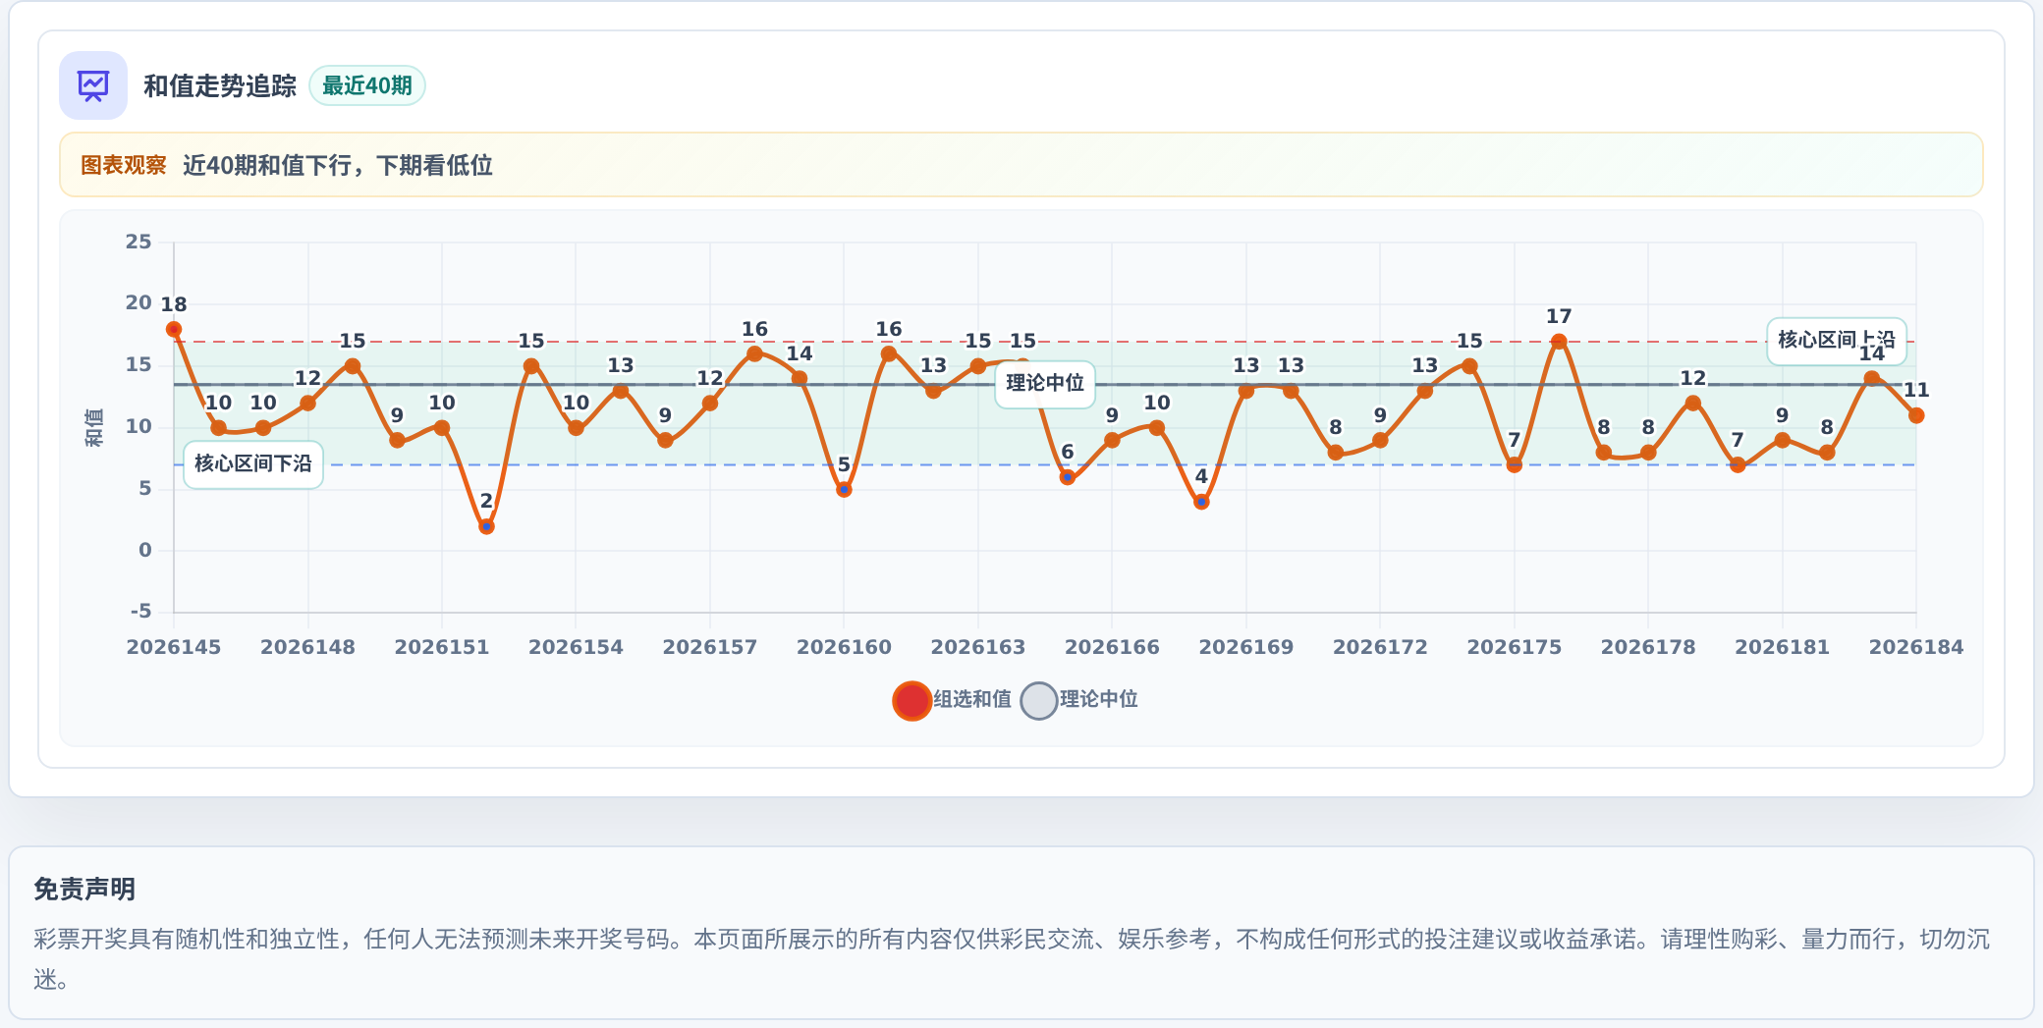Click x-axis label 2026163
This screenshot has height=1028, width=2043.
tap(978, 647)
